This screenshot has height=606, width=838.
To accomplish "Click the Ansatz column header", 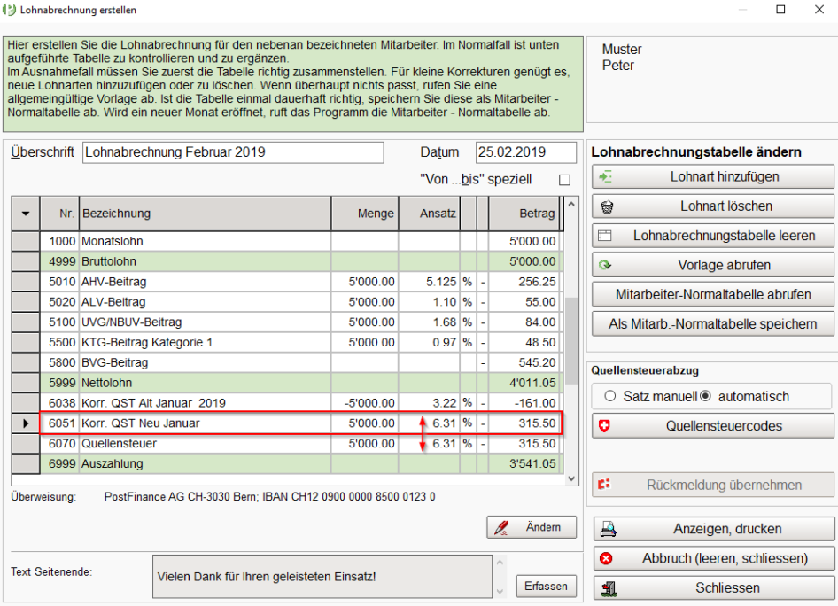I will [x=429, y=214].
